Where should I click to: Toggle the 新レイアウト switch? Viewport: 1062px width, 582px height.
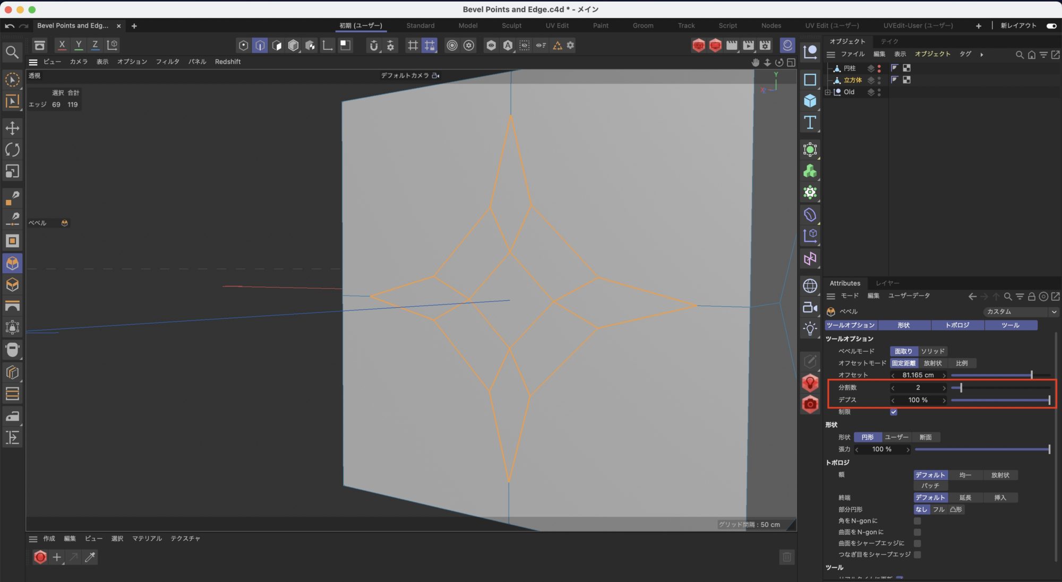click(x=1051, y=25)
